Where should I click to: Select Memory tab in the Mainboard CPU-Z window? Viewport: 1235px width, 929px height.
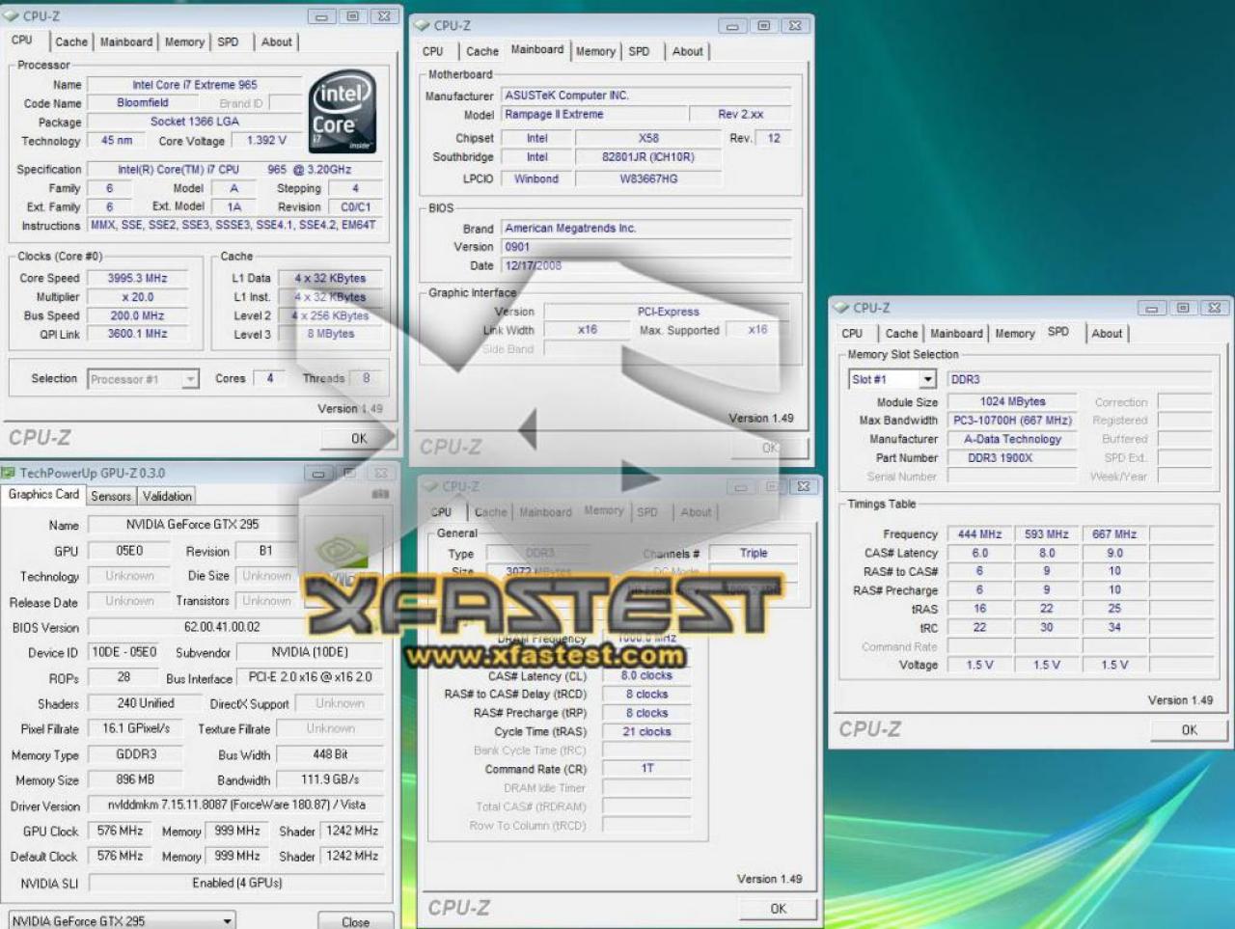click(595, 51)
